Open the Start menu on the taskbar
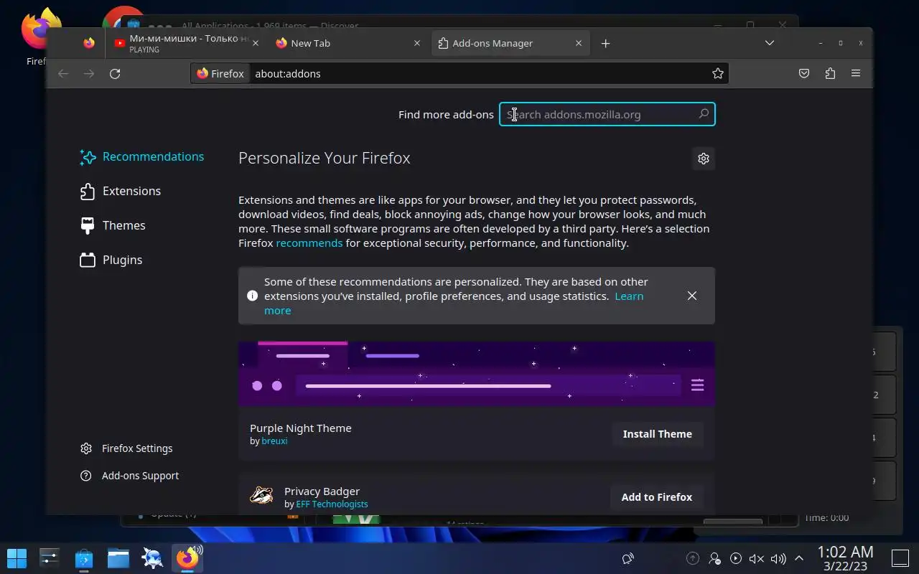This screenshot has width=919, height=574. pyautogui.click(x=17, y=558)
